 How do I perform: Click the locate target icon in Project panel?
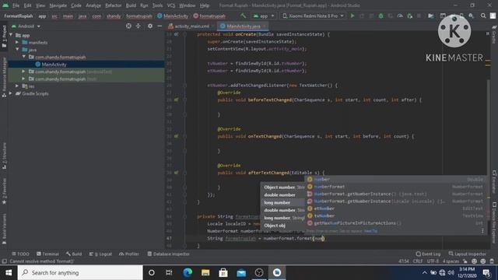point(128,26)
